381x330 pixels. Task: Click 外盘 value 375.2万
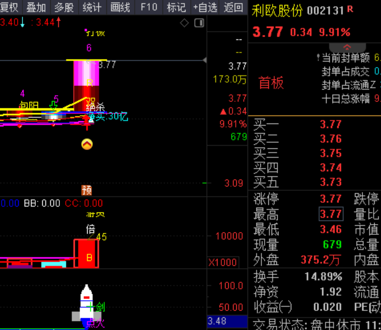pos(321,260)
